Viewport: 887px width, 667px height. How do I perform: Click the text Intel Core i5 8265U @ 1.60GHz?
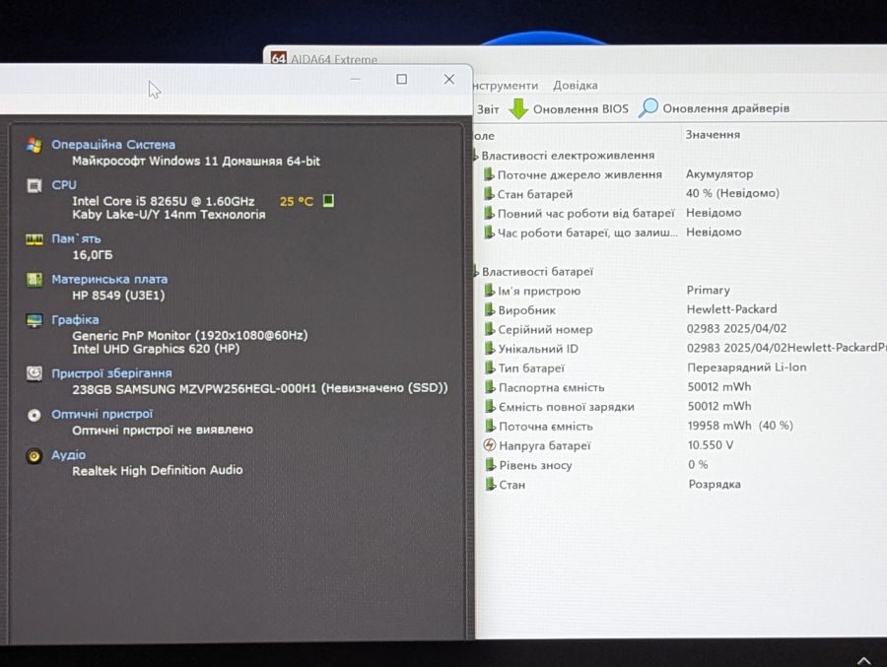click(x=164, y=201)
